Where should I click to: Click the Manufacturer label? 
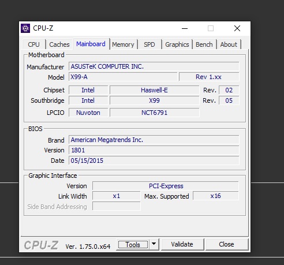(46, 67)
